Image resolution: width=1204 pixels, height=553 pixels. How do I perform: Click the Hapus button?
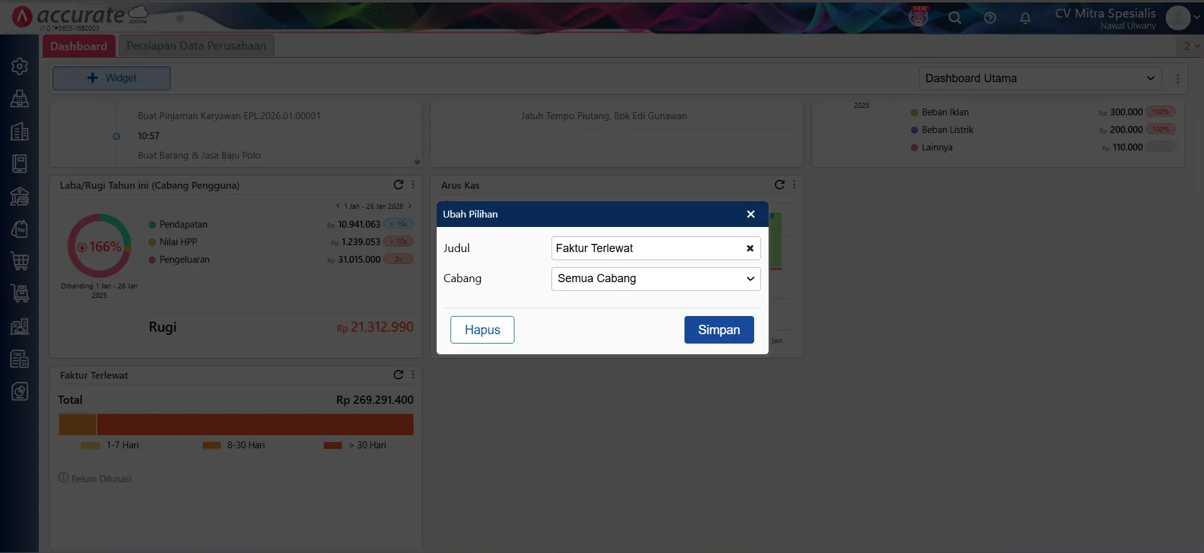[482, 330]
